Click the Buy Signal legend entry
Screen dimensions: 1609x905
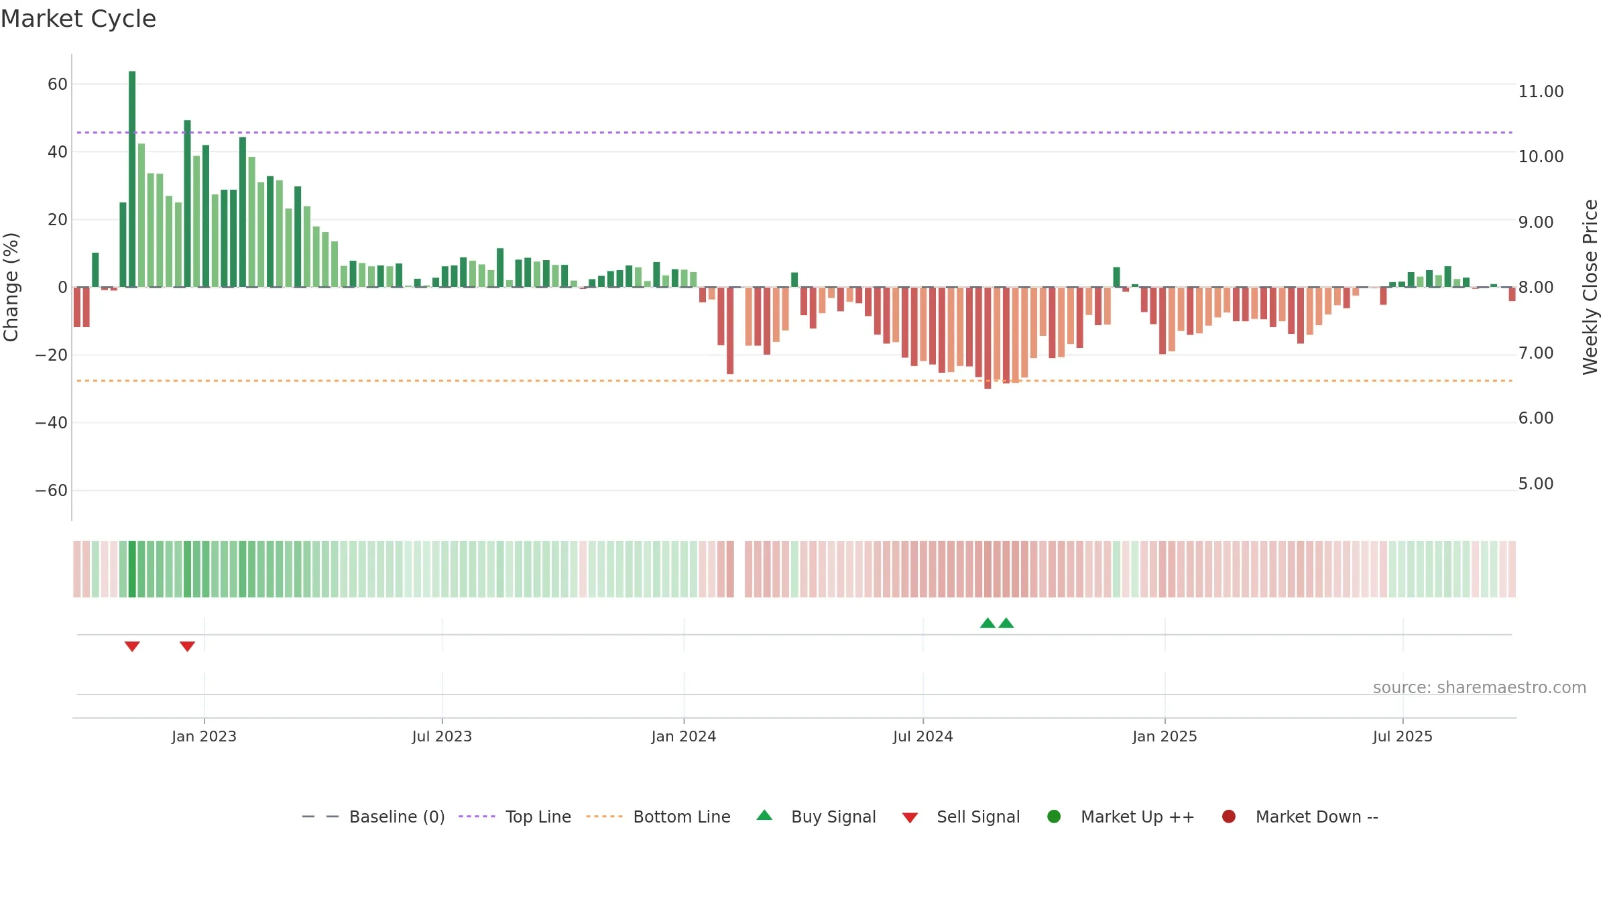tap(816, 817)
